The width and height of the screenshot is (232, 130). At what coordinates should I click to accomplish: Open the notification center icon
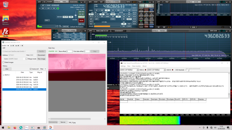click(228, 128)
